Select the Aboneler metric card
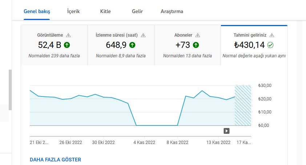The width and height of the screenshot is (306, 165). click(x=188, y=45)
